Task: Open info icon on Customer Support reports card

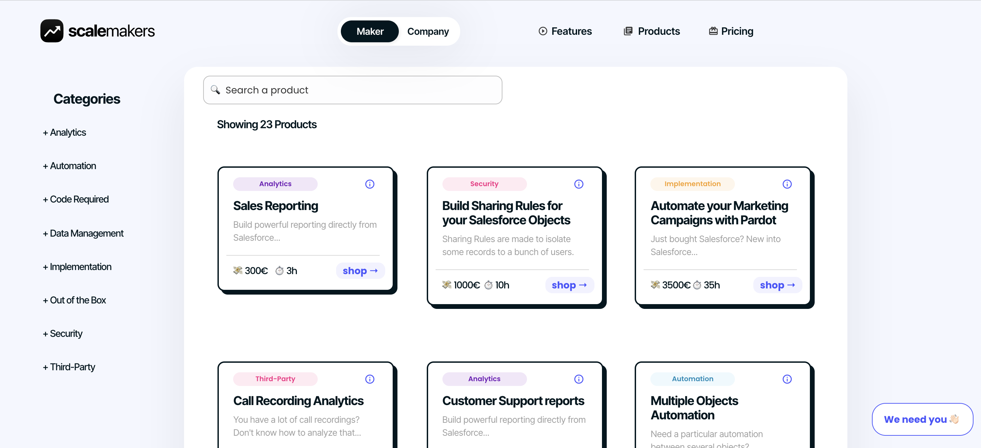Action: [x=578, y=379]
